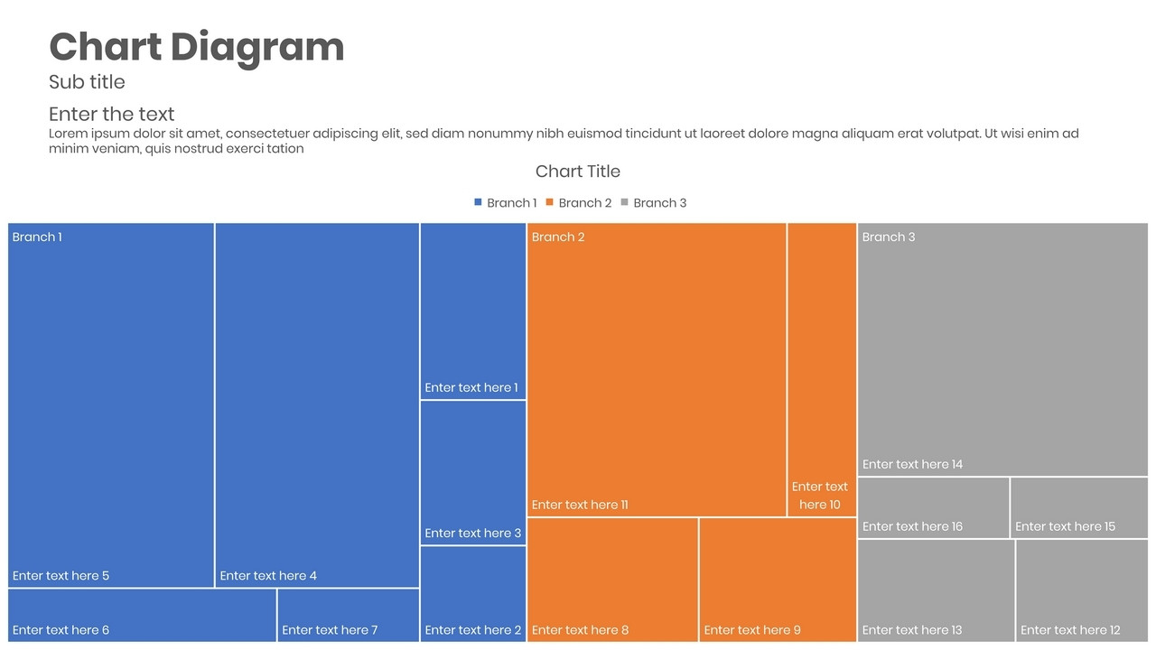Screen dimensions: 1156x650
Task: Select the 'Enter text here 5' tile
Action: [111, 405]
